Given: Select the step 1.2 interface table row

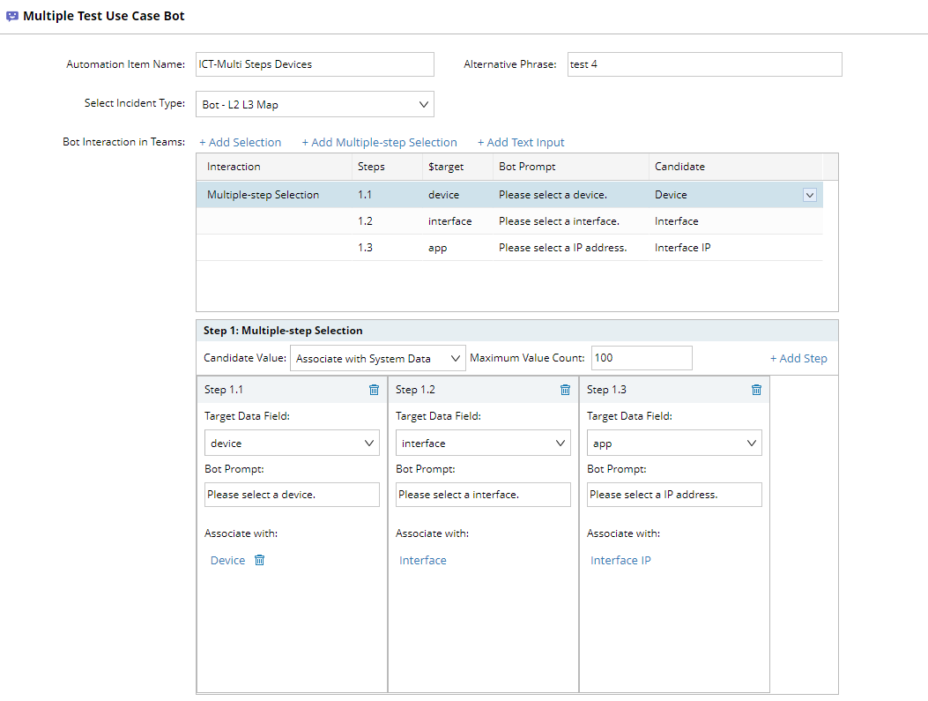Looking at the screenshot, I should 509,221.
